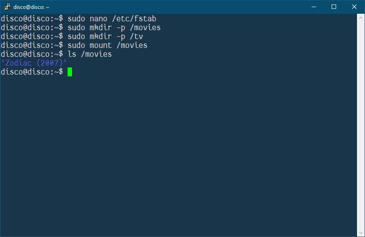
Task: Click the scrollbar down arrow
Action: [361, 233]
